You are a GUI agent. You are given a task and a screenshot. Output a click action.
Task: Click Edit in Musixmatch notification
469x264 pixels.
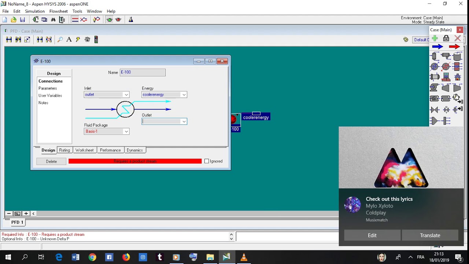(372, 235)
